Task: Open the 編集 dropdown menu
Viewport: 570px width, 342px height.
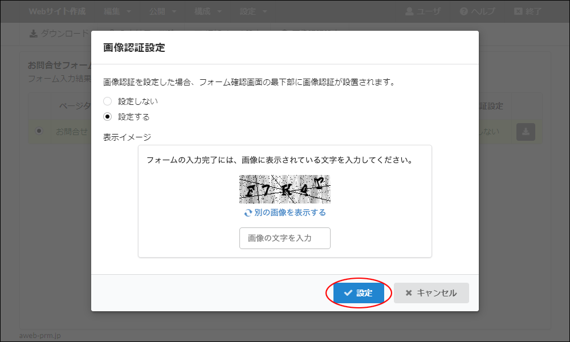Action: click(x=117, y=11)
